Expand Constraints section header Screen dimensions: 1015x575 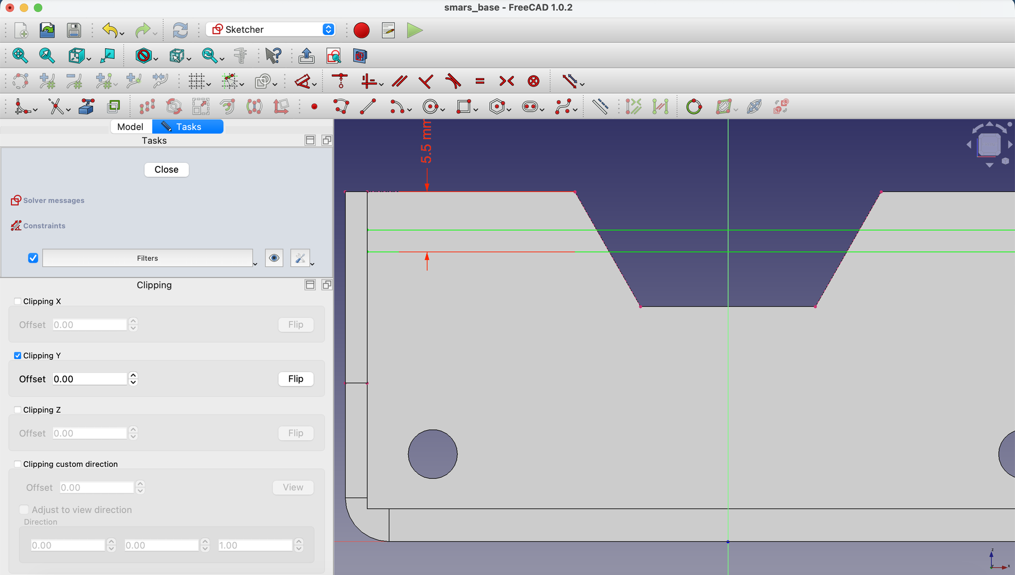click(x=38, y=226)
